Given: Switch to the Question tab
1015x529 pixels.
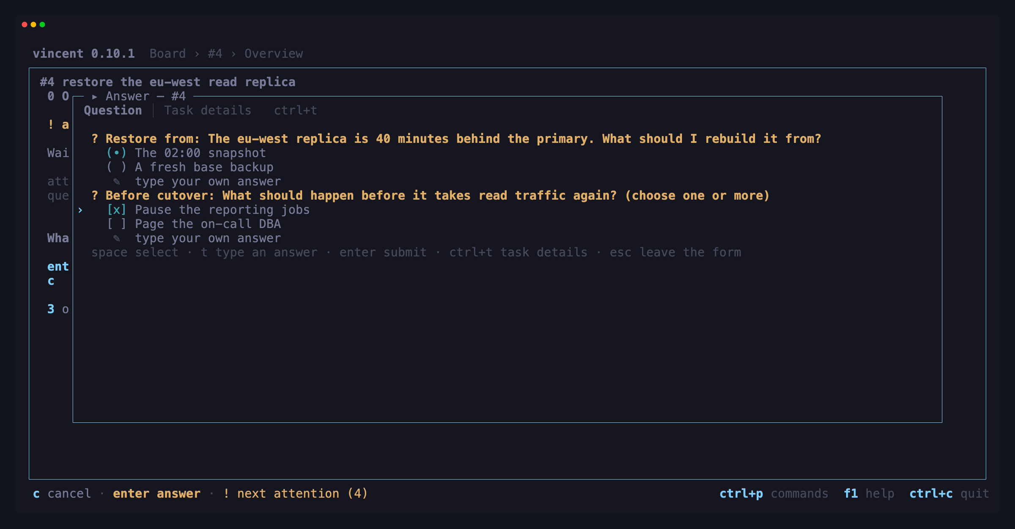Looking at the screenshot, I should (113, 110).
